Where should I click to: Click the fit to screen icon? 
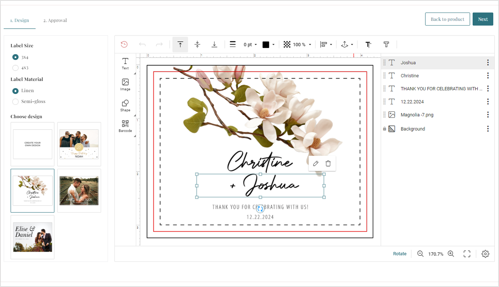467,254
